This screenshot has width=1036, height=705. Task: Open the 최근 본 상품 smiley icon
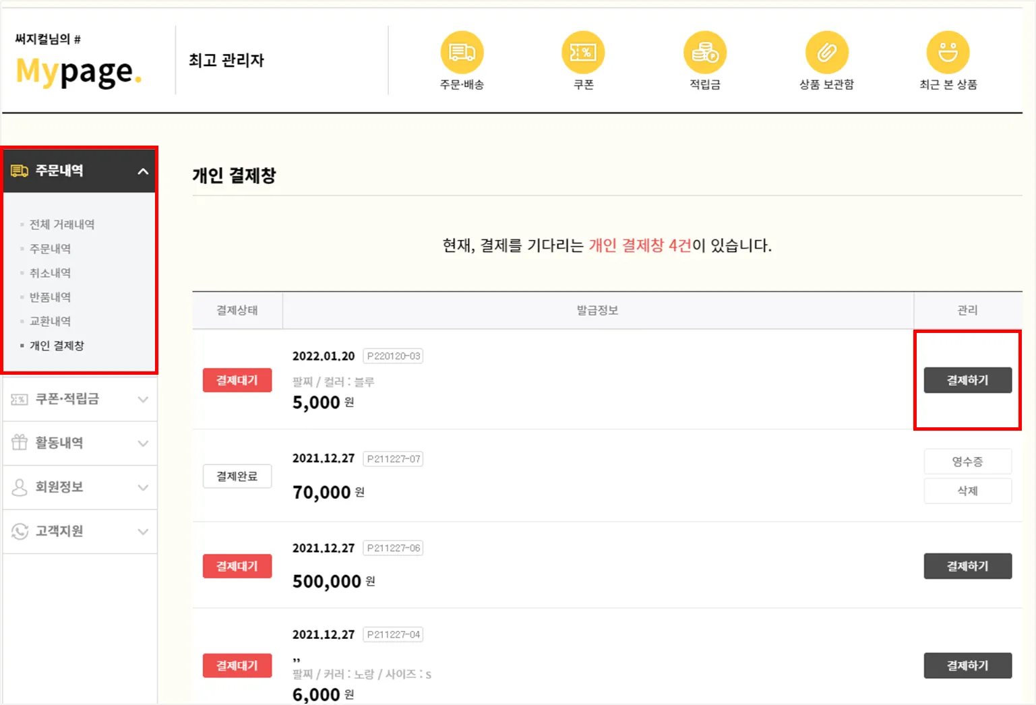[948, 53]
